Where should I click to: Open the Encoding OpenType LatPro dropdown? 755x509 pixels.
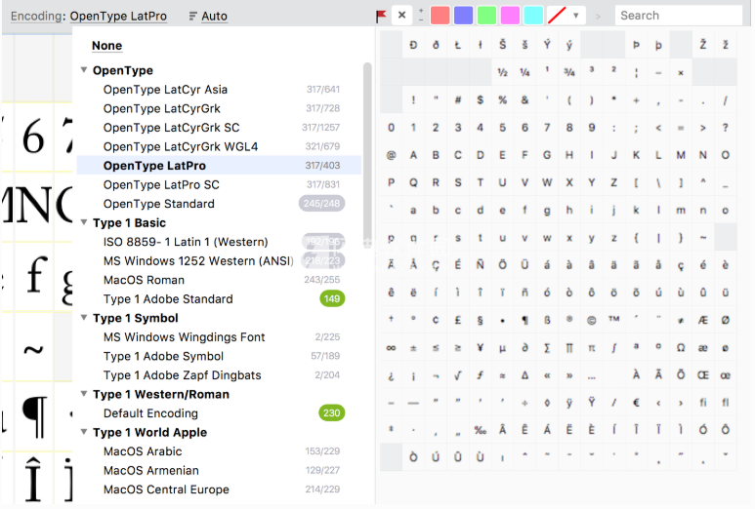[118, 17]
